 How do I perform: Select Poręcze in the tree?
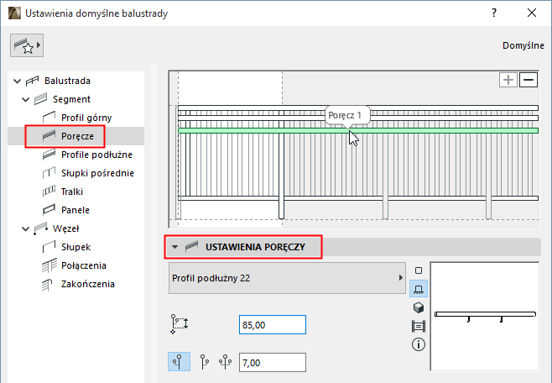[x=77, y=136]
